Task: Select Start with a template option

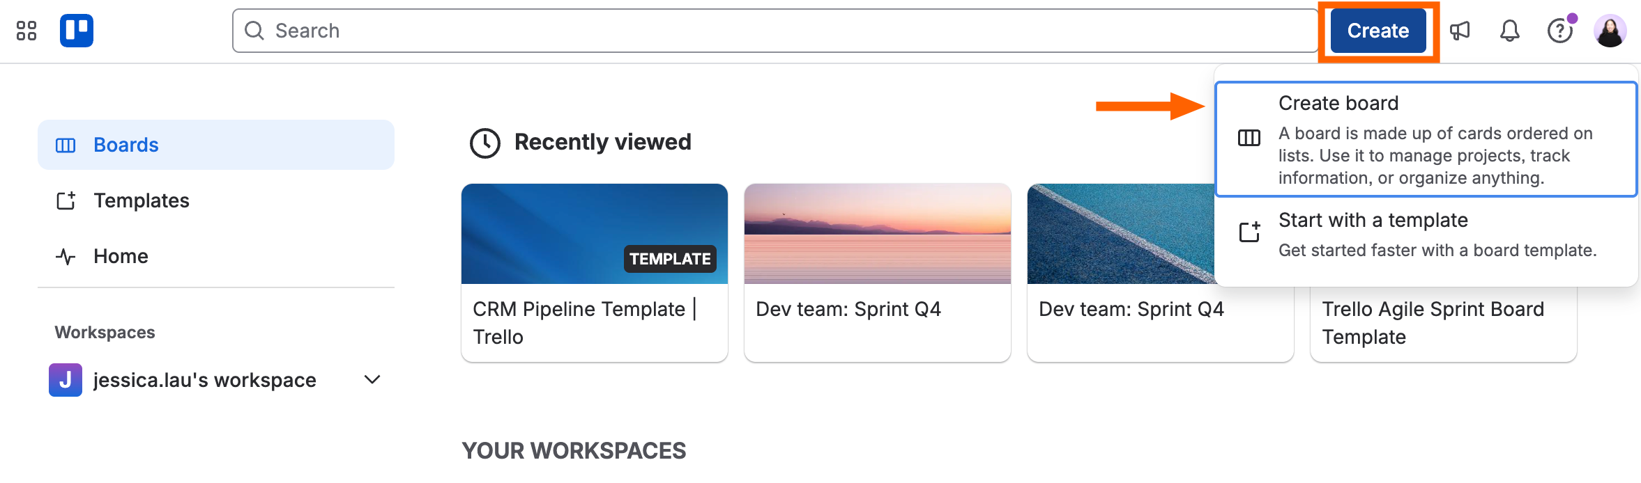Action: 1426,235
